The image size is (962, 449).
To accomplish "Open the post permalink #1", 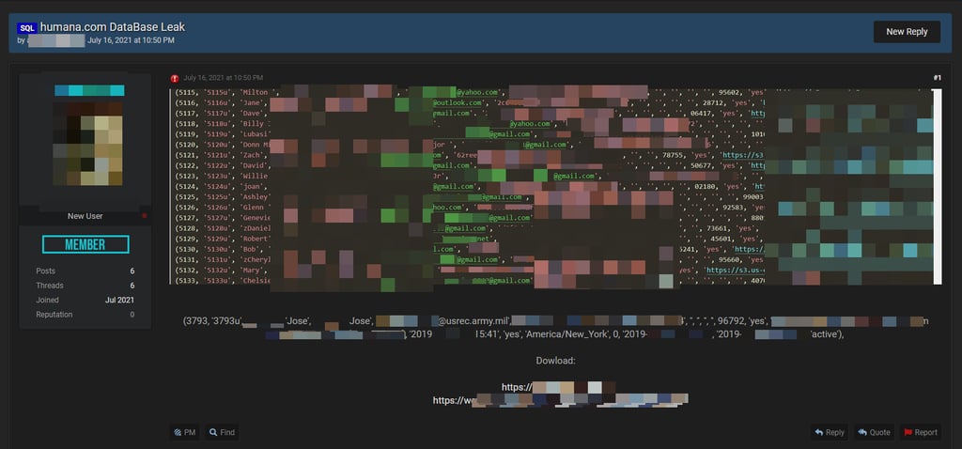I will tap(937, 78).
